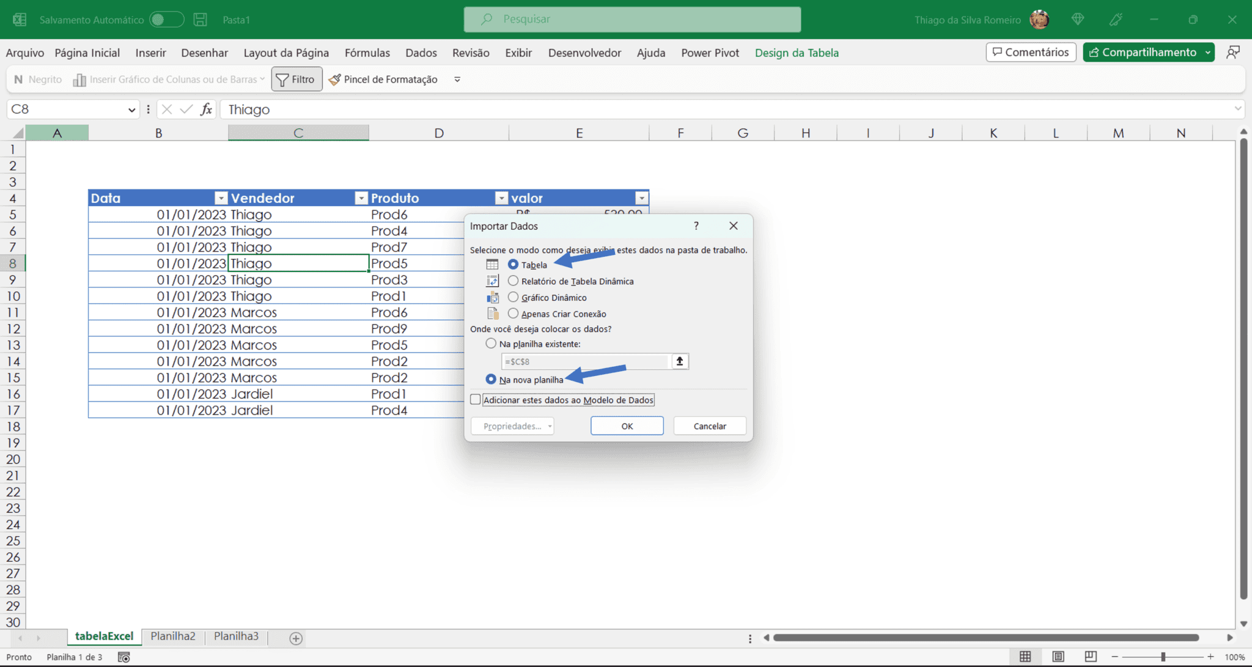Image resolution: width=1252 pixels, height=667 pixels.
Task: Switch to Layout da Página view in status bar
Action: 1058,657
